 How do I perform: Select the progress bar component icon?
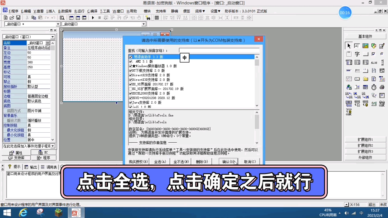click(349, 71)
